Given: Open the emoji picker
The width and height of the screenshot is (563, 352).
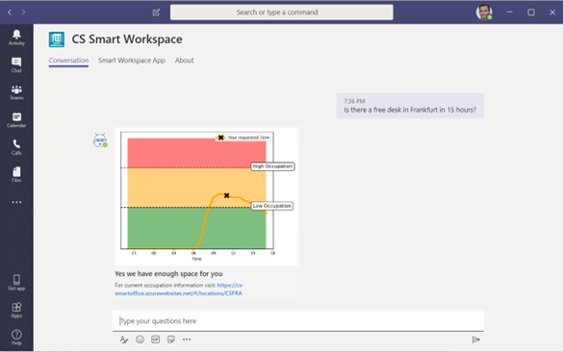Looking at the screenshot, I should [141, 339].
